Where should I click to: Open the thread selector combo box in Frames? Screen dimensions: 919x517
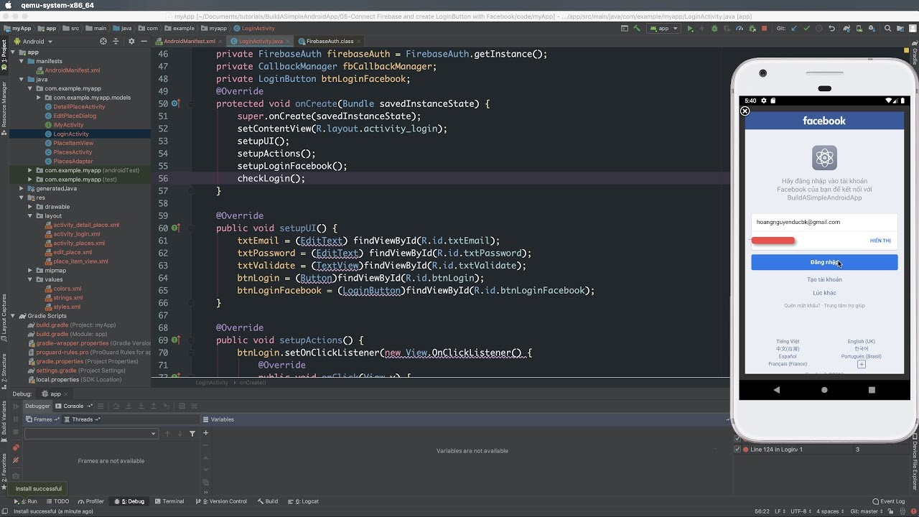pos(91,434)
